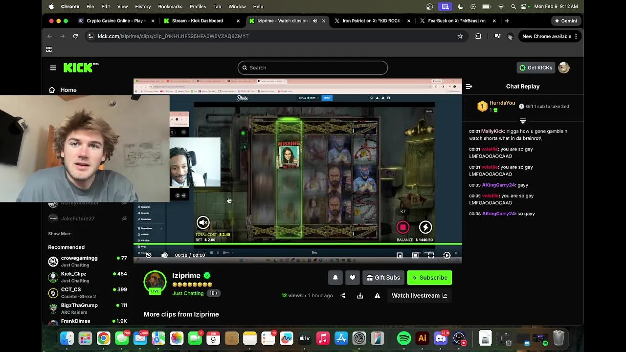Launch Adobe Illustrator from the Dock
The width and height of the screenshot is (626, 352).
(423, 338)
